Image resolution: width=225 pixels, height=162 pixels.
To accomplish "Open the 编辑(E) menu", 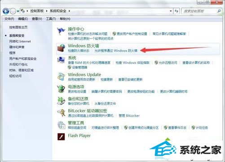I will [23, 19].
